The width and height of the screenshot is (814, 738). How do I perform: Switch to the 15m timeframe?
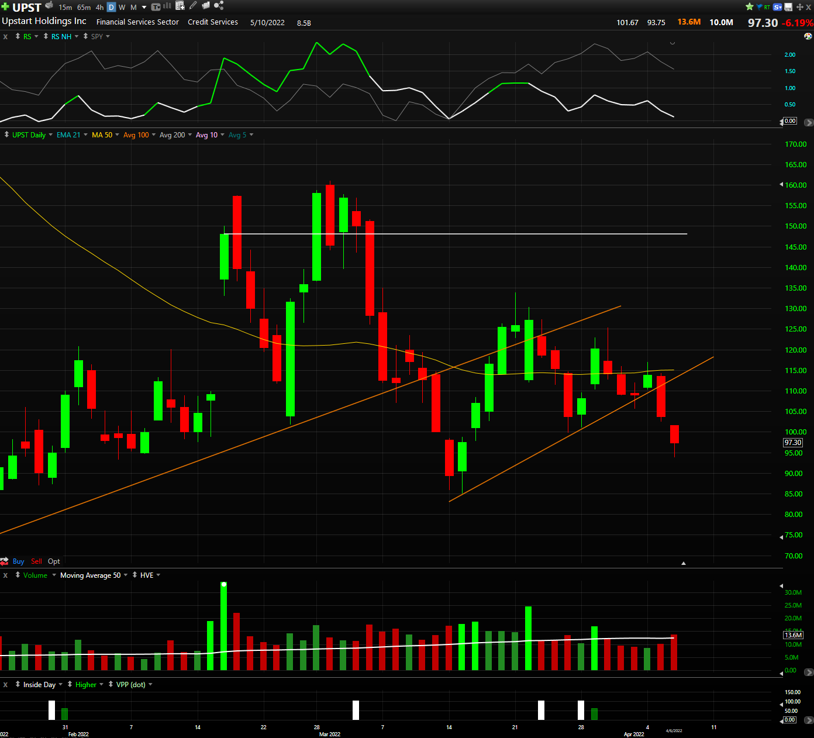tap(65, 8)
